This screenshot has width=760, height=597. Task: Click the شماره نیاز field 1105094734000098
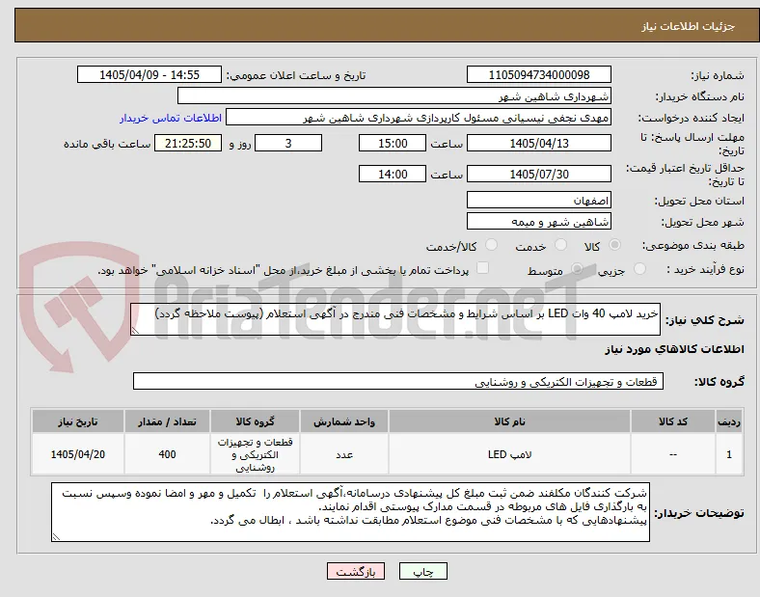point(539,74)
